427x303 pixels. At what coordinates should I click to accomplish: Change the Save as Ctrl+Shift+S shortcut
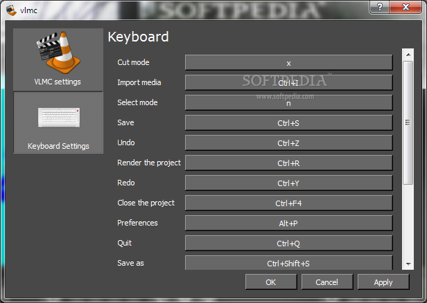tap(288, 263)
